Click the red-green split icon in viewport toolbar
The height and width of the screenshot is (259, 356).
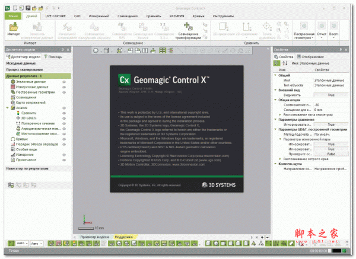[x=170, y=50]
